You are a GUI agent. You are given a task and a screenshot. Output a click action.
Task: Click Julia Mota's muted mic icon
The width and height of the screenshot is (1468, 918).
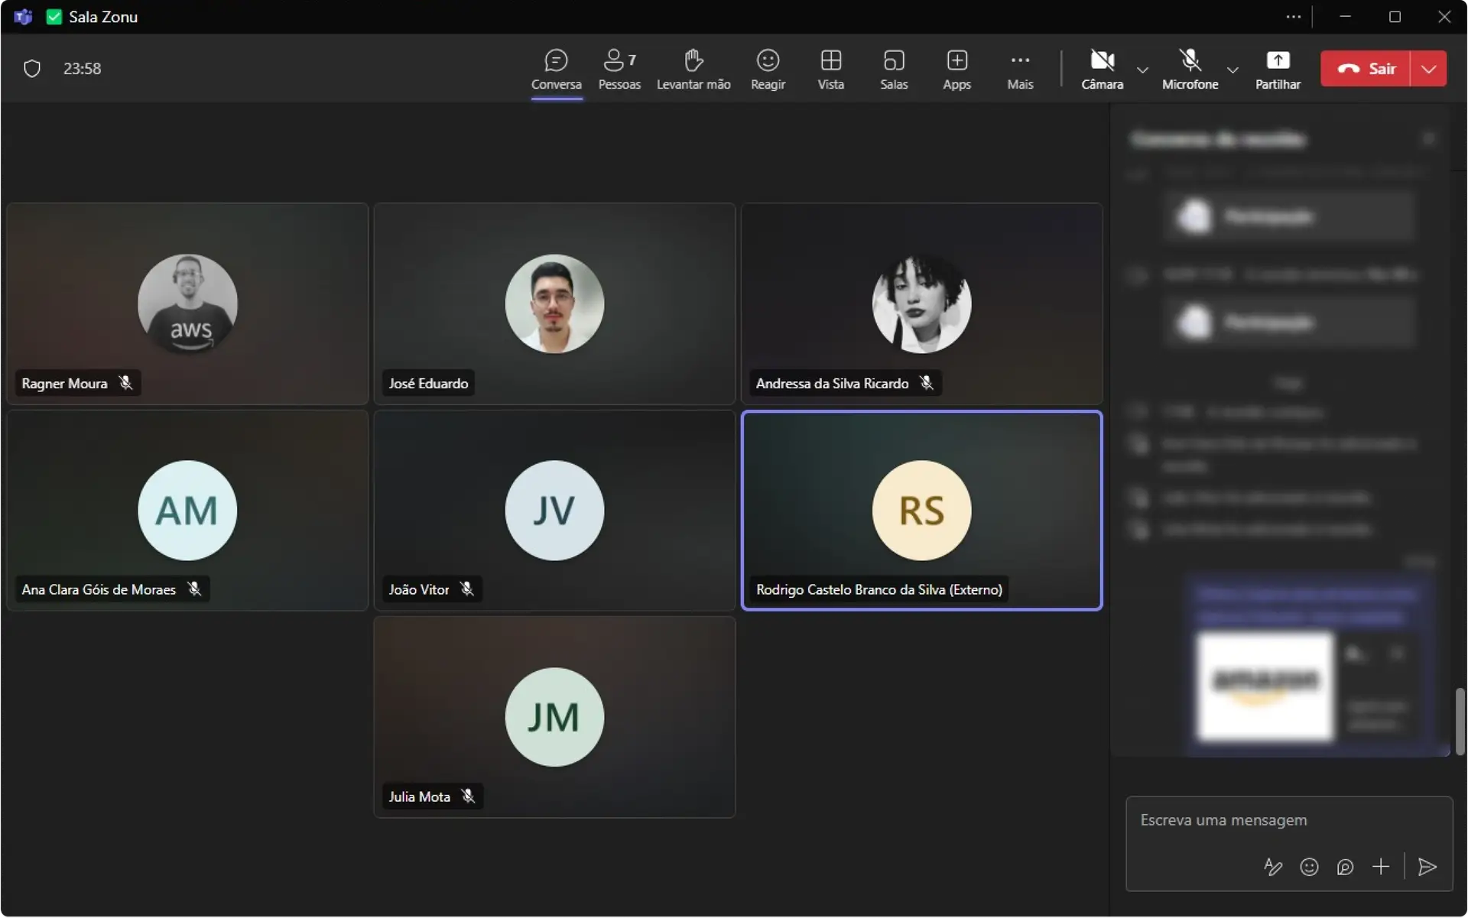click(468, 796)
